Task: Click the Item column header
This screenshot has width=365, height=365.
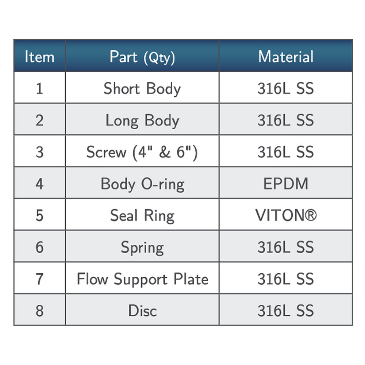Action: (39, 57)
